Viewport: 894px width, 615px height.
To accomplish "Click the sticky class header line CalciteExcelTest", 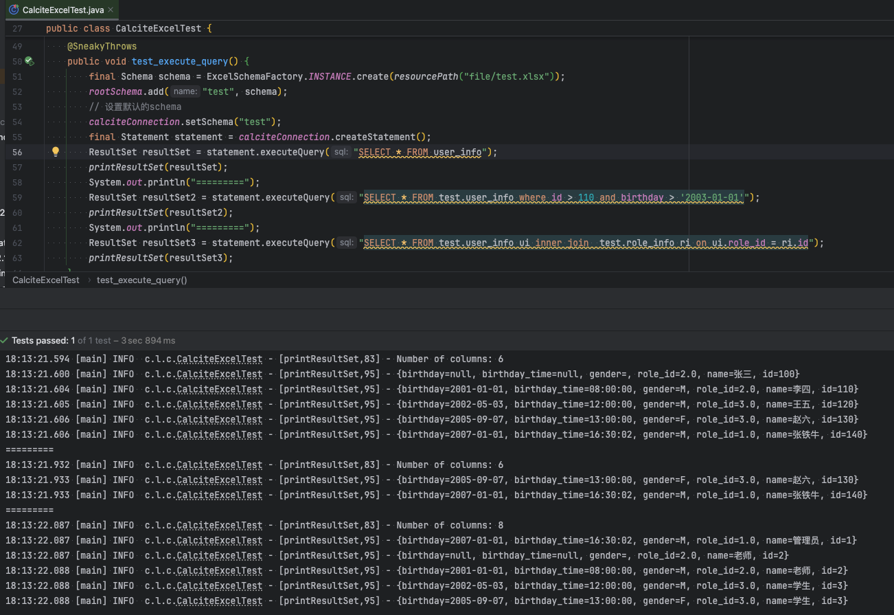I will click(158, 28).
